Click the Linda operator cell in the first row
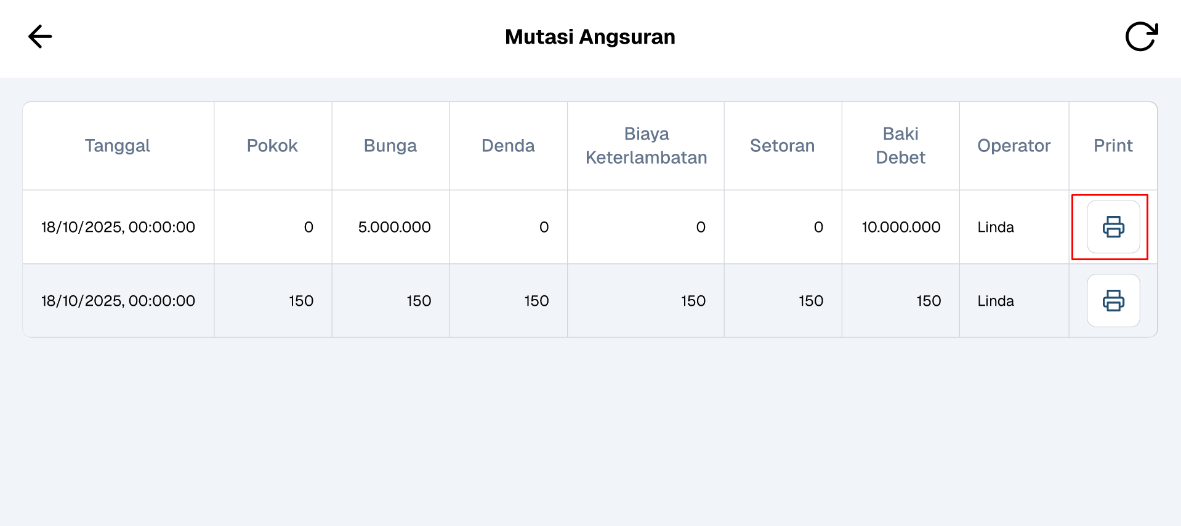The image size is (1181, 526). coord(995,227)
